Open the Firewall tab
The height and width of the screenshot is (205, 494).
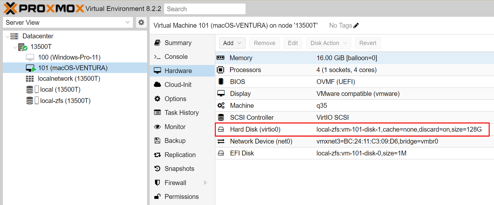coord(182,183)
